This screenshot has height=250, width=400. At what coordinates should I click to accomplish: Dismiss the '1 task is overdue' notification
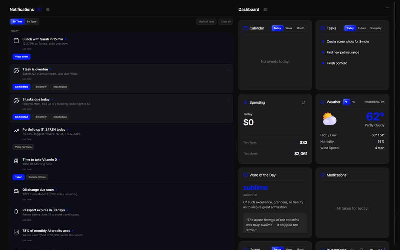(x=228, y=71)
